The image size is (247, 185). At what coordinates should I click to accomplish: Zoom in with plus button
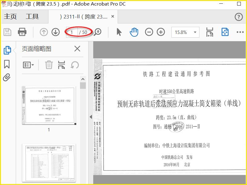[x=161, y=32]
